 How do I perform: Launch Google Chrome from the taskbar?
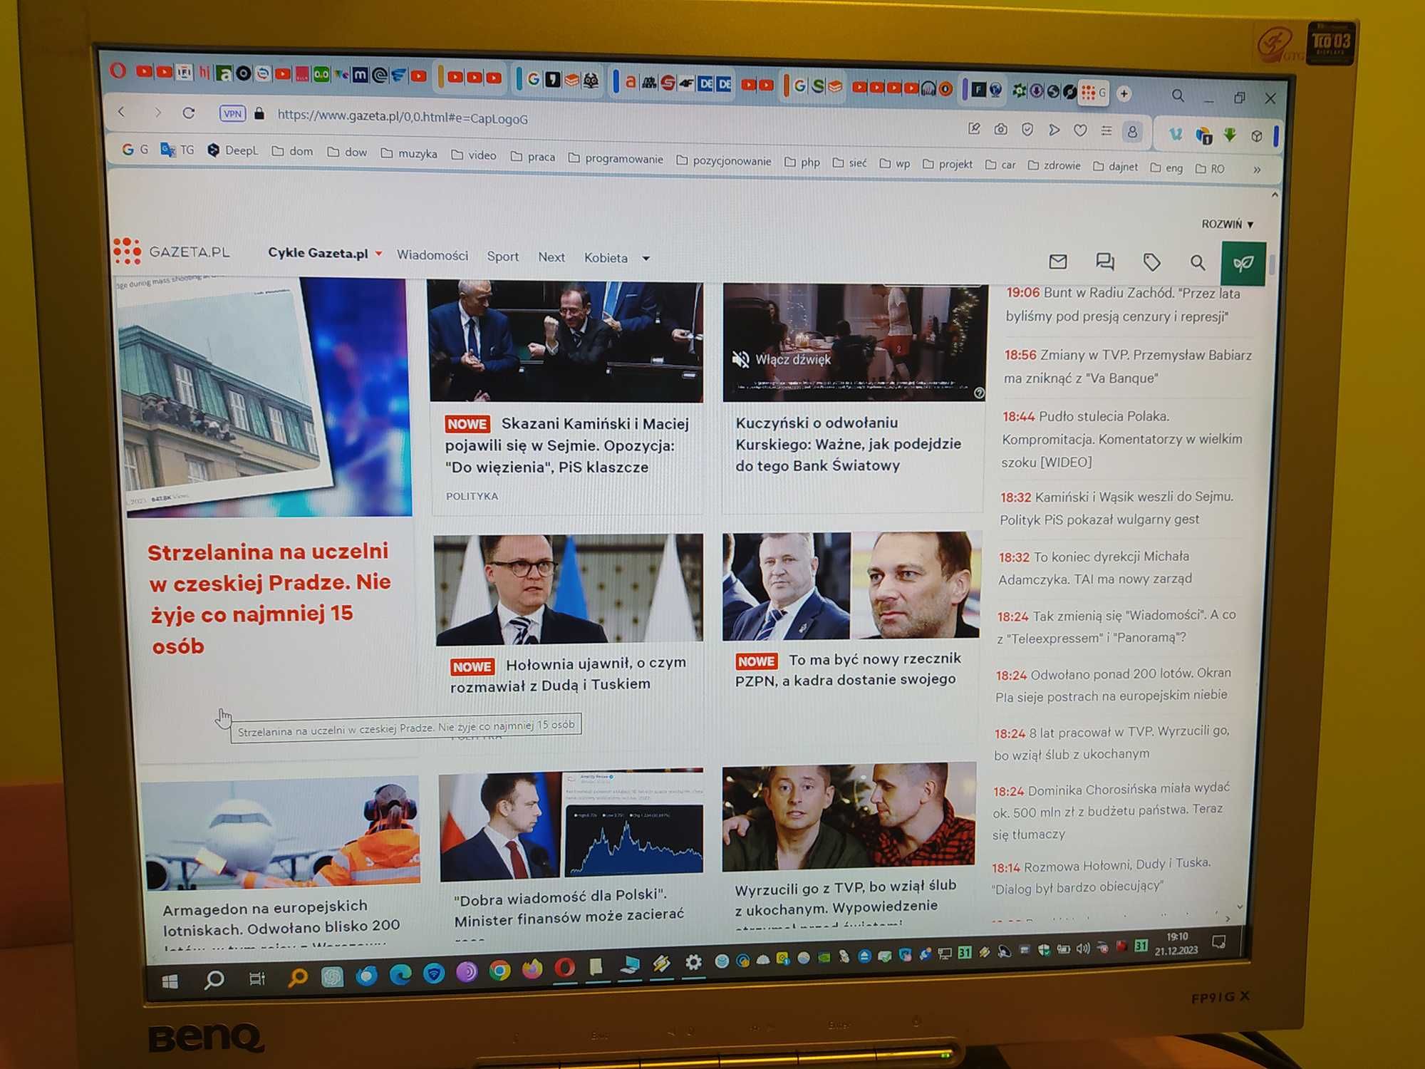coord(499,971)
